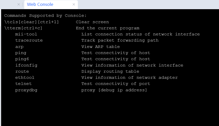Click the ping6 command entry

(22, 59)
